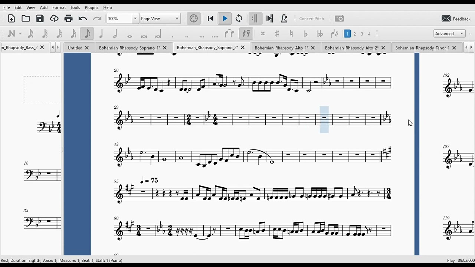Click the zoom percentage input field
Viewport: 475px width, 267px height.
[119, 19]
